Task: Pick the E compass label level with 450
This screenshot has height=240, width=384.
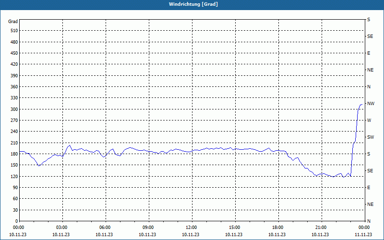Action: pos(369,53)
